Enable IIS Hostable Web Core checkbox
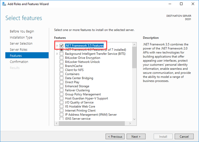The image size is (199, 142). click(x=62, y=106)
